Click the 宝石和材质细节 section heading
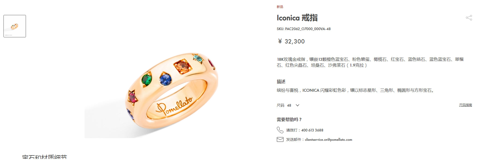 tap(44, 157)
